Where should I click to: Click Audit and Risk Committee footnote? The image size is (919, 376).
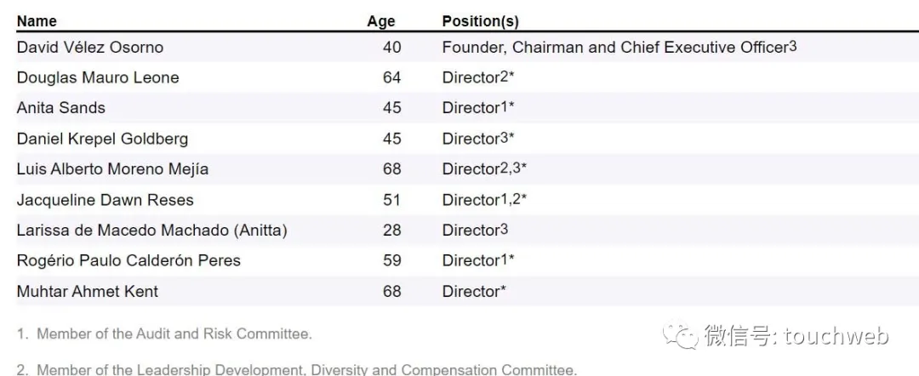tap(164, 334)
